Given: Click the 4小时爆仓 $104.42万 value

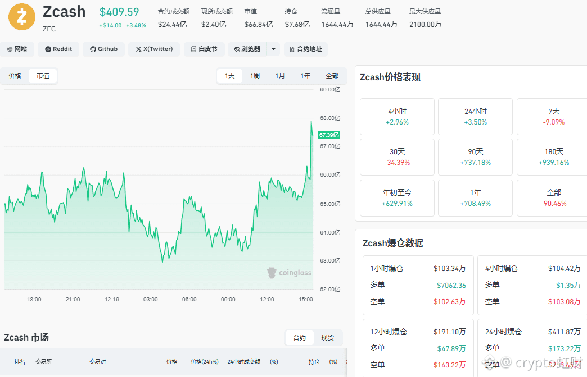Looking at the screenshot, I should 564,268.
